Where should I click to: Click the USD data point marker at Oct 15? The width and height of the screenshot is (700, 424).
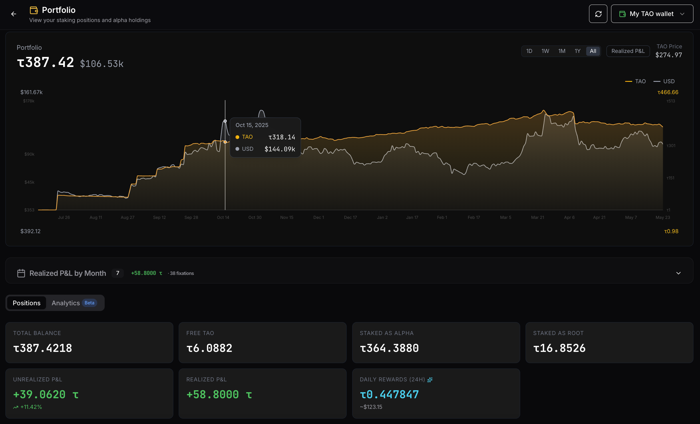pos(225,121)
